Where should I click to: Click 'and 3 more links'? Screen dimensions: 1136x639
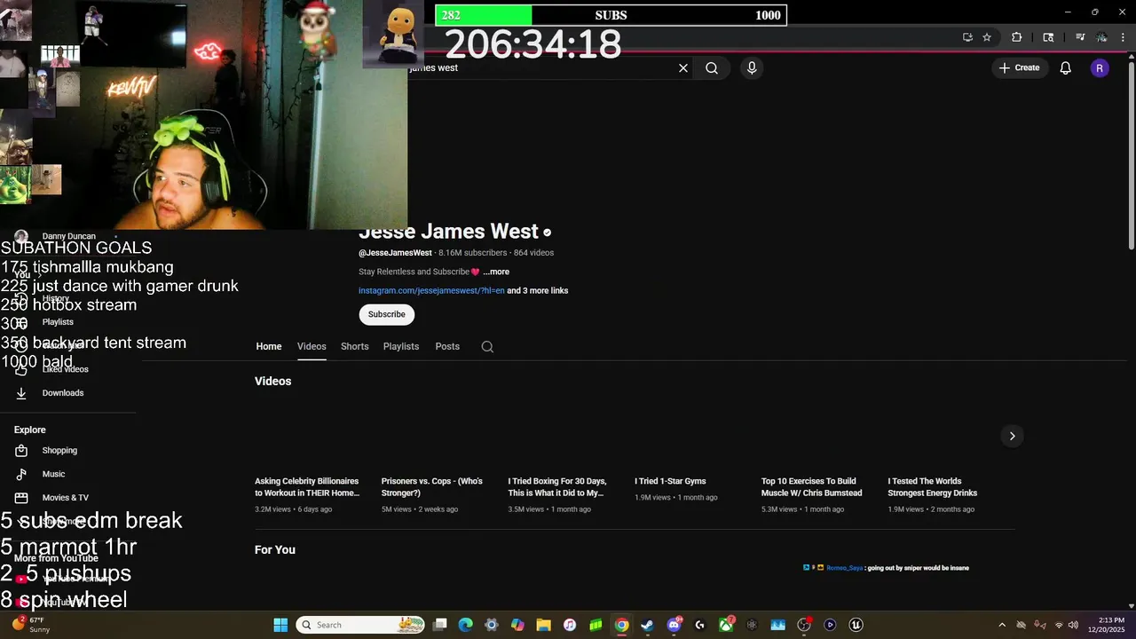click(538, 290)
